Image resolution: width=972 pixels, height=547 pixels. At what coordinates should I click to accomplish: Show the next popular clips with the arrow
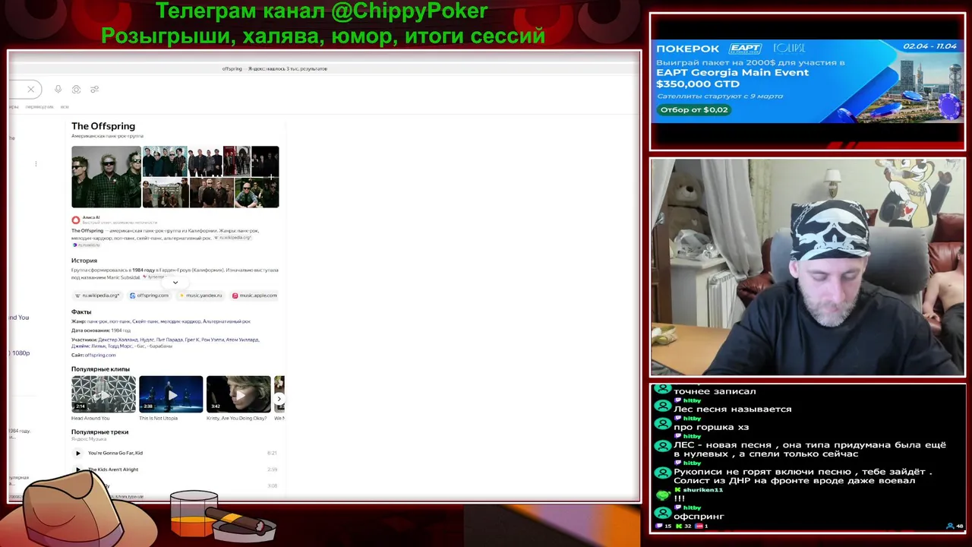[279, 399]
